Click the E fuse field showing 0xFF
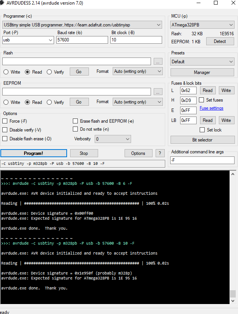238x314 pixels. (188, 110)
